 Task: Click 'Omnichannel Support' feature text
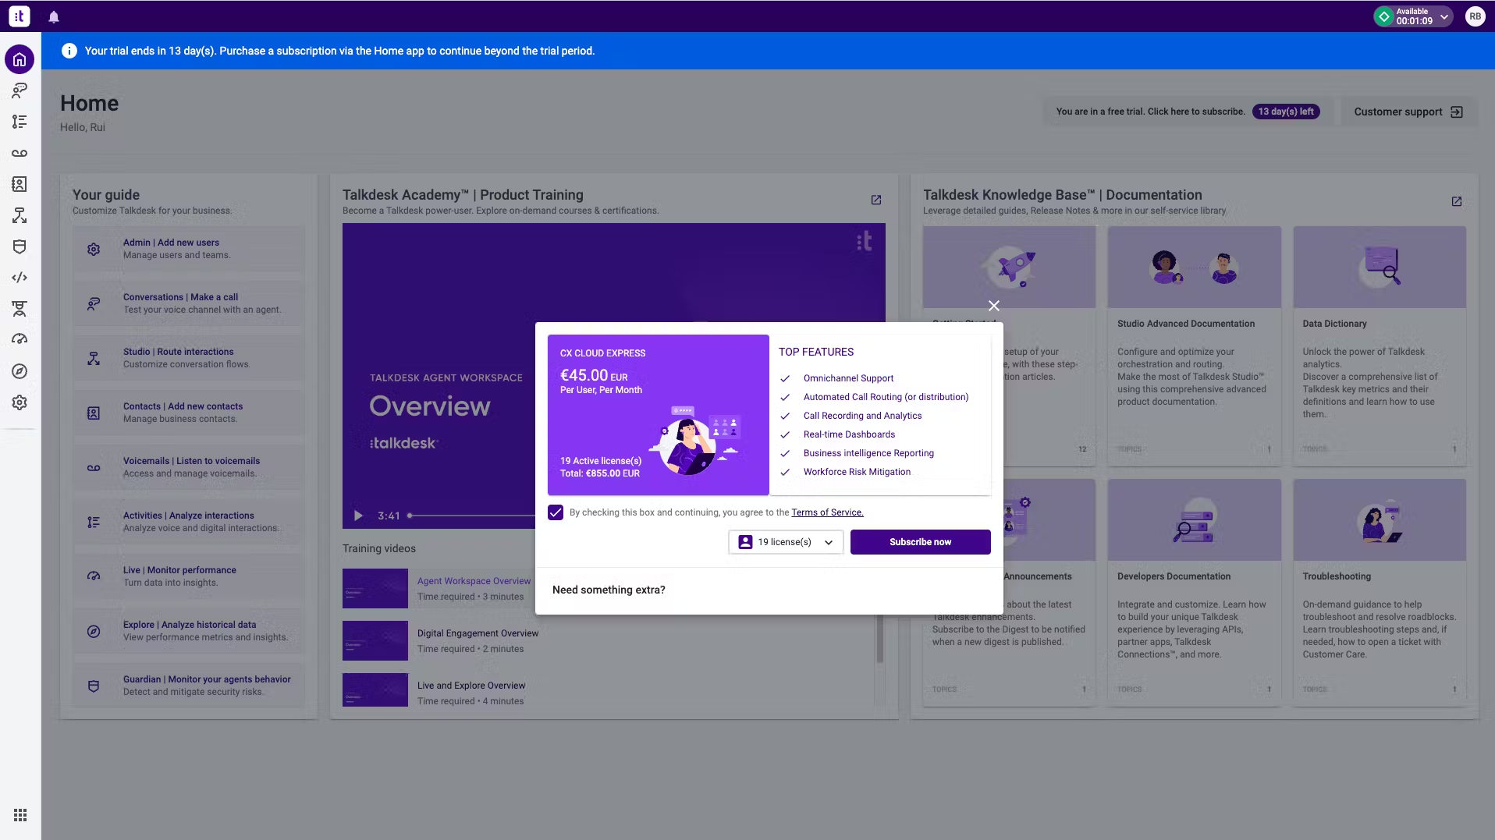[x=848, y=378]
